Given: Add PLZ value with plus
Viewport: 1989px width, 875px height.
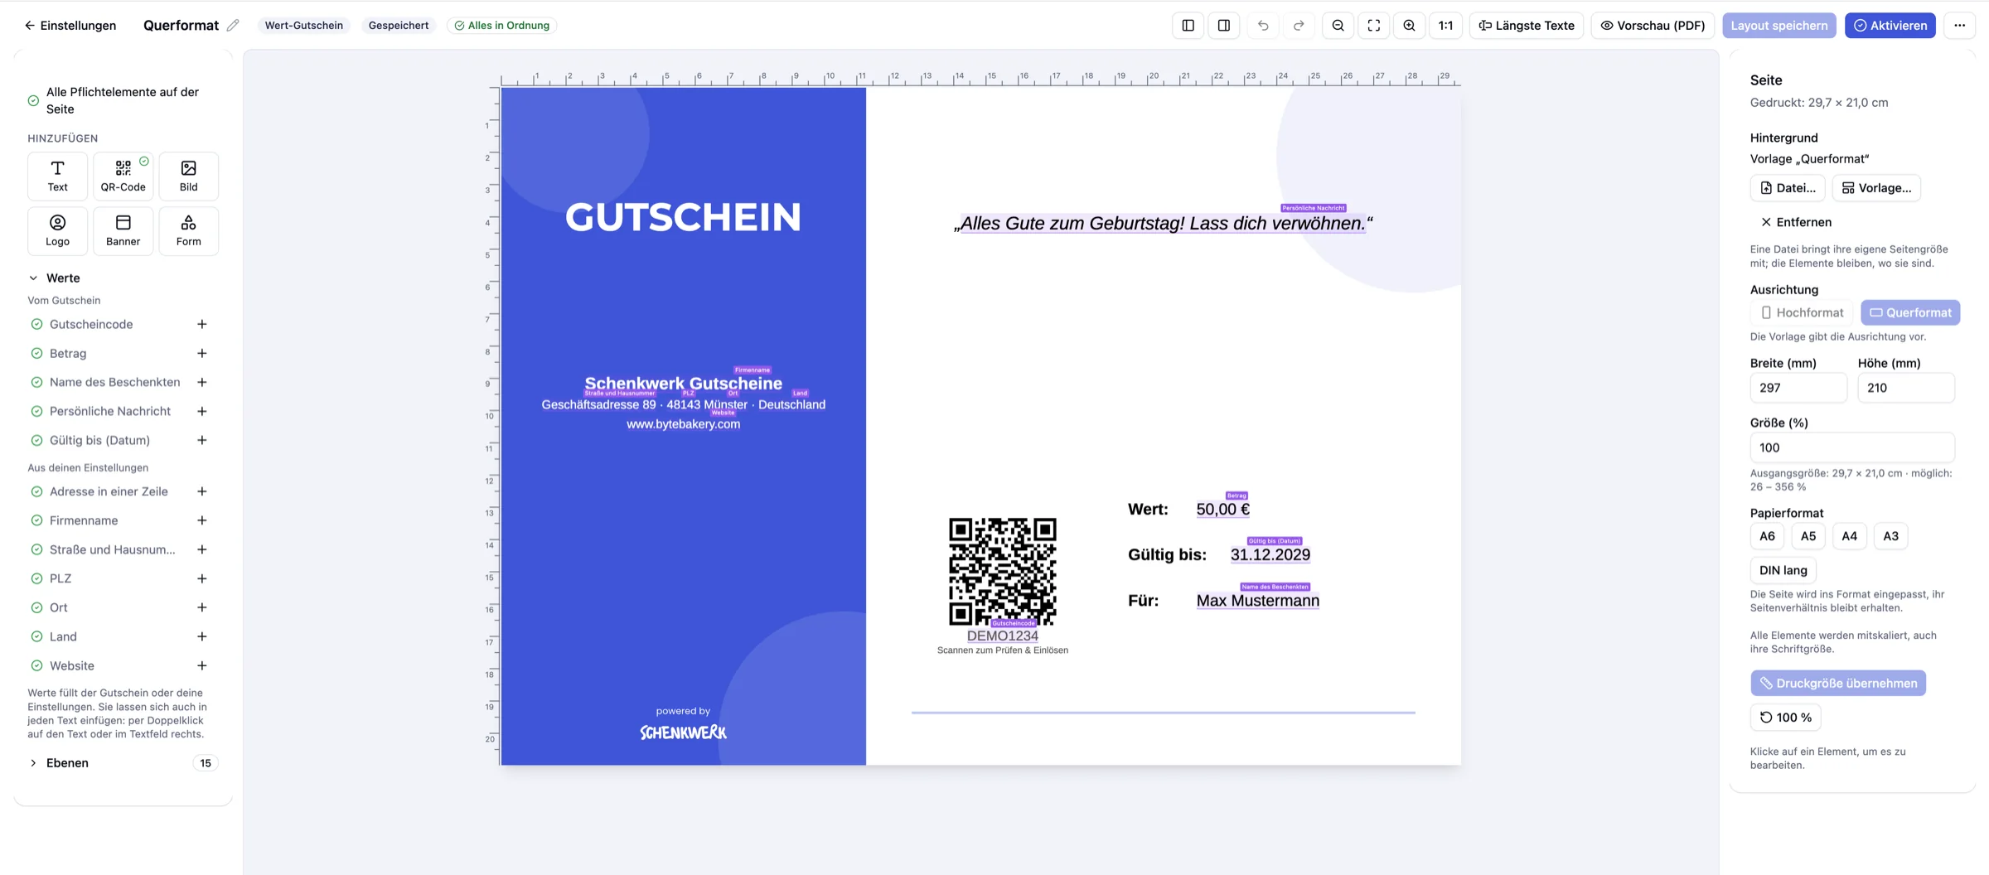Looking at the screenshot, I should click(202, 578).
